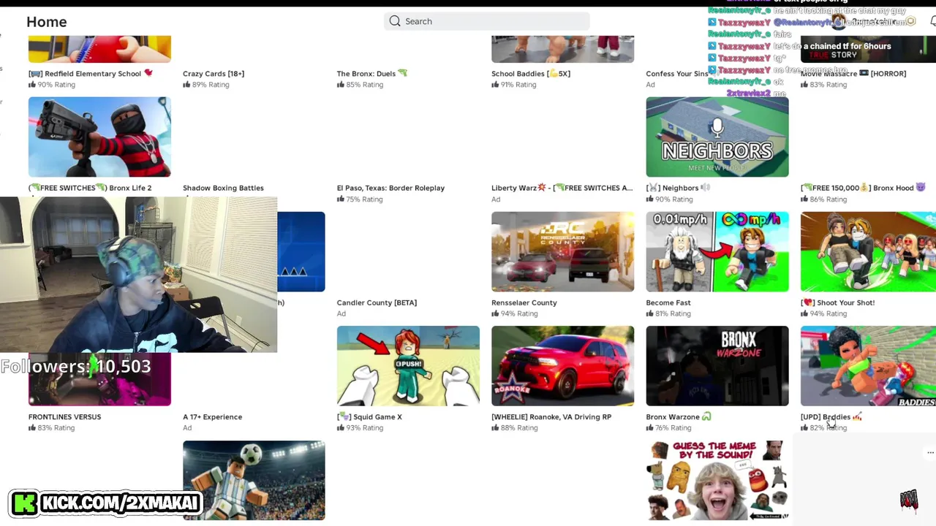Open the Squid Game X thumbnail
The width and height of the screenshot is (936, 526).
408,366
